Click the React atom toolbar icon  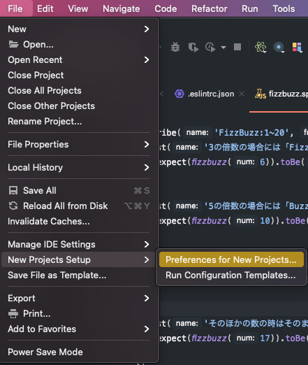[261, 48]
